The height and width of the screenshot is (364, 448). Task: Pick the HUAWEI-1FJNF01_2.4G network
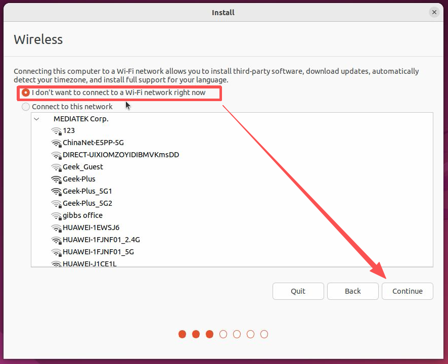pos(101,240)
